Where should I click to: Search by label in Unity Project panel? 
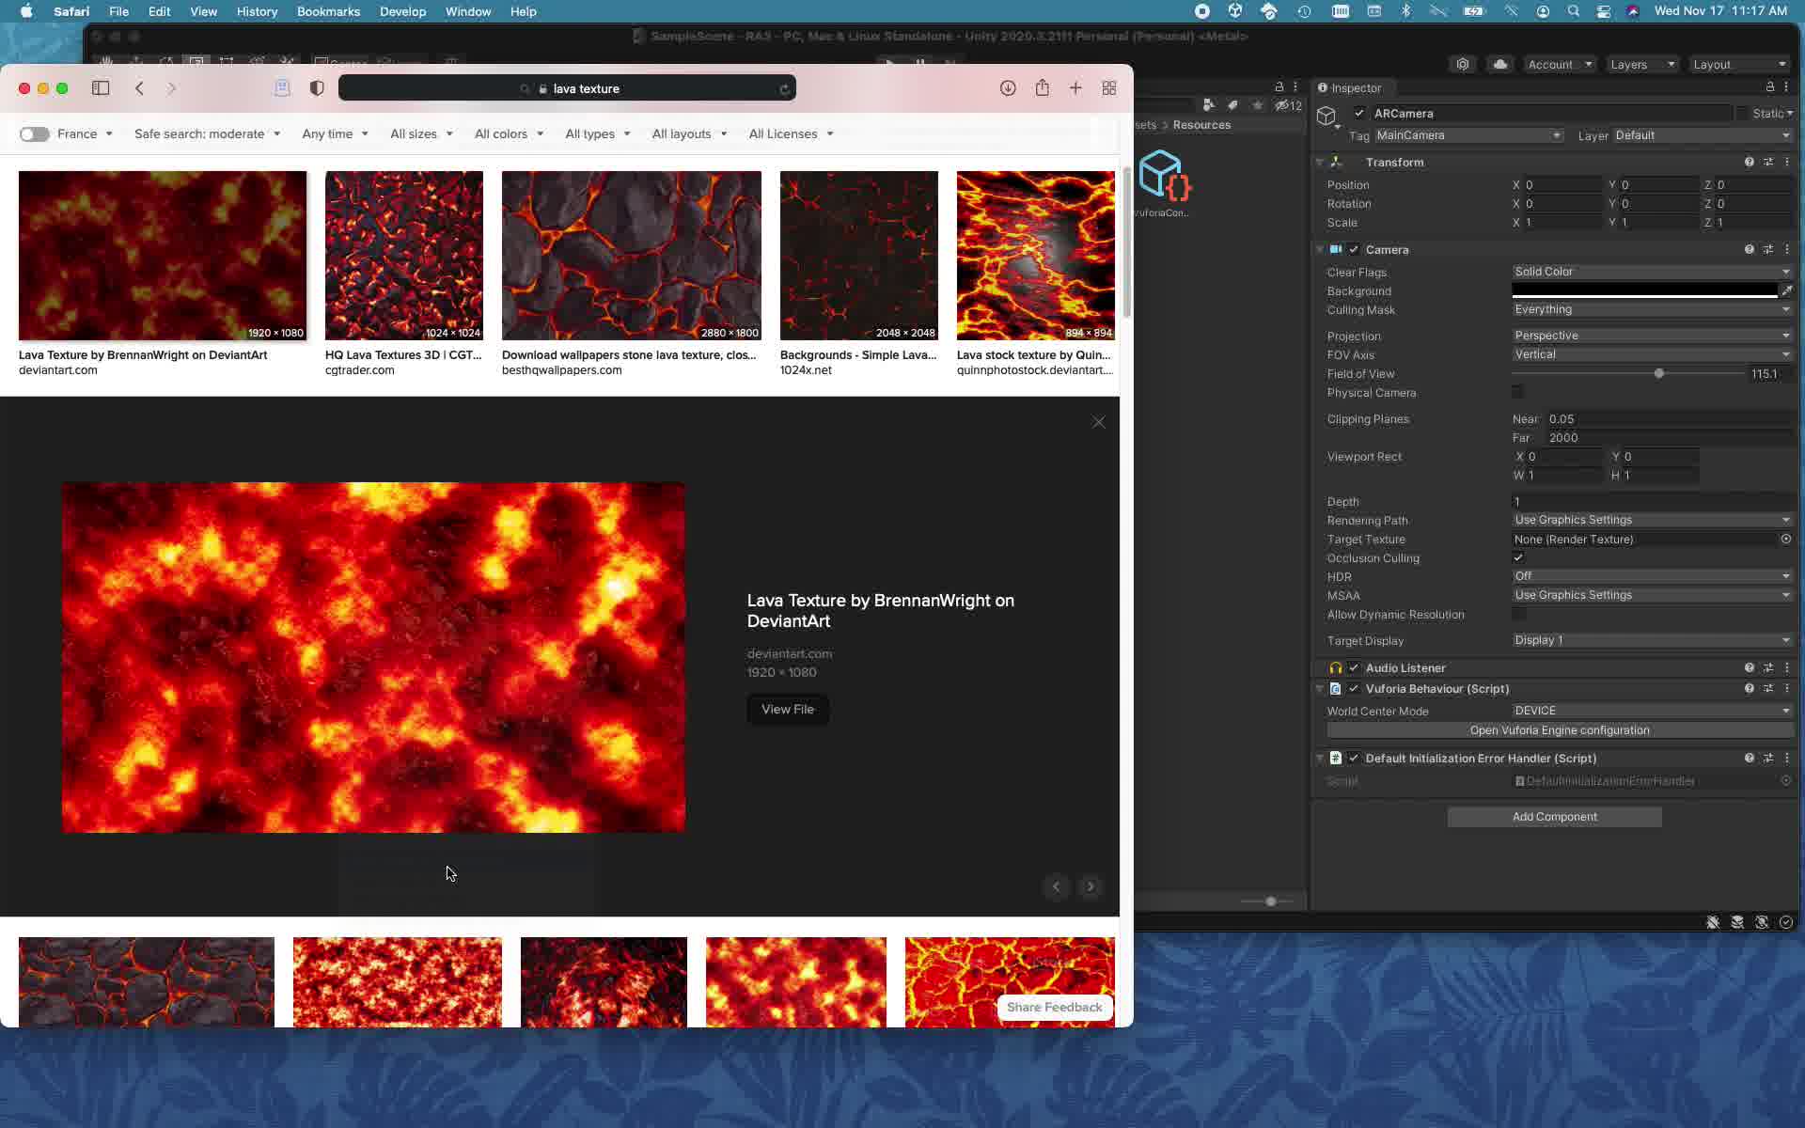pyautogui.click(x=1232, y=105)
